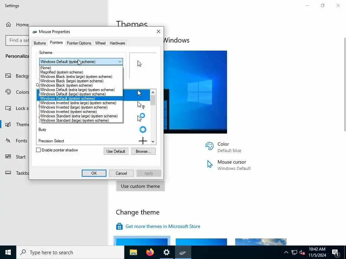Viewport: 346px width, 259px height.
Task: Click Use custom theme button
Action: 140,186
